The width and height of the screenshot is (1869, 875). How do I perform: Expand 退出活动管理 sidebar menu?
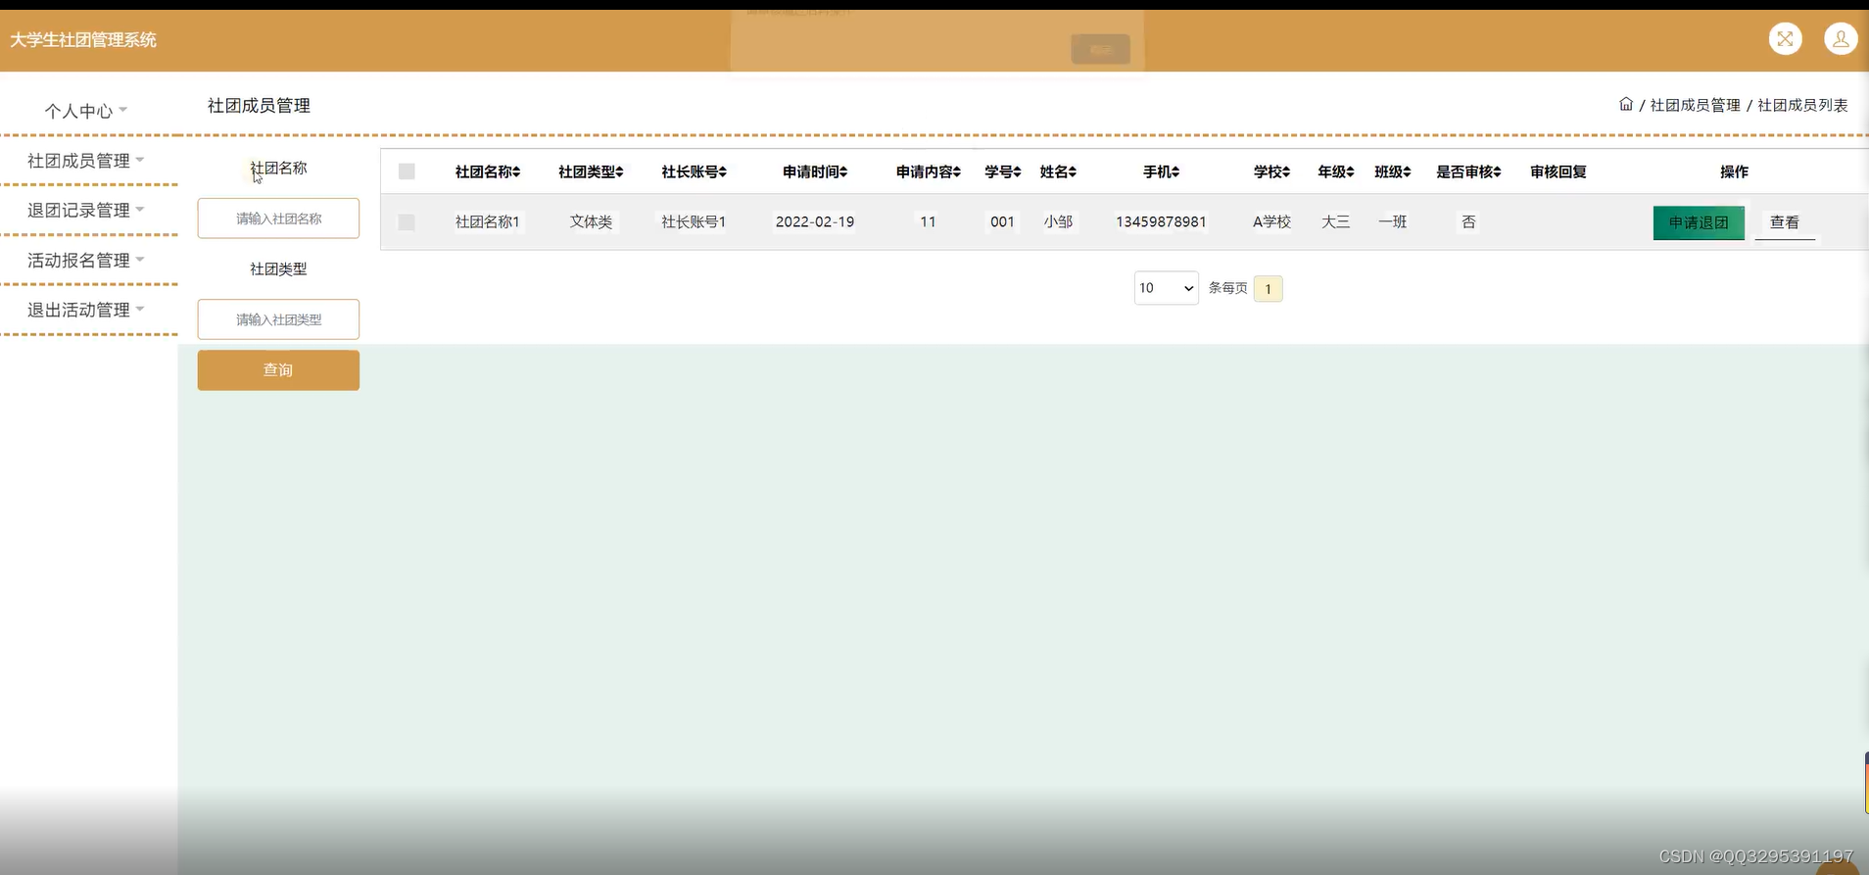(86, 310)
